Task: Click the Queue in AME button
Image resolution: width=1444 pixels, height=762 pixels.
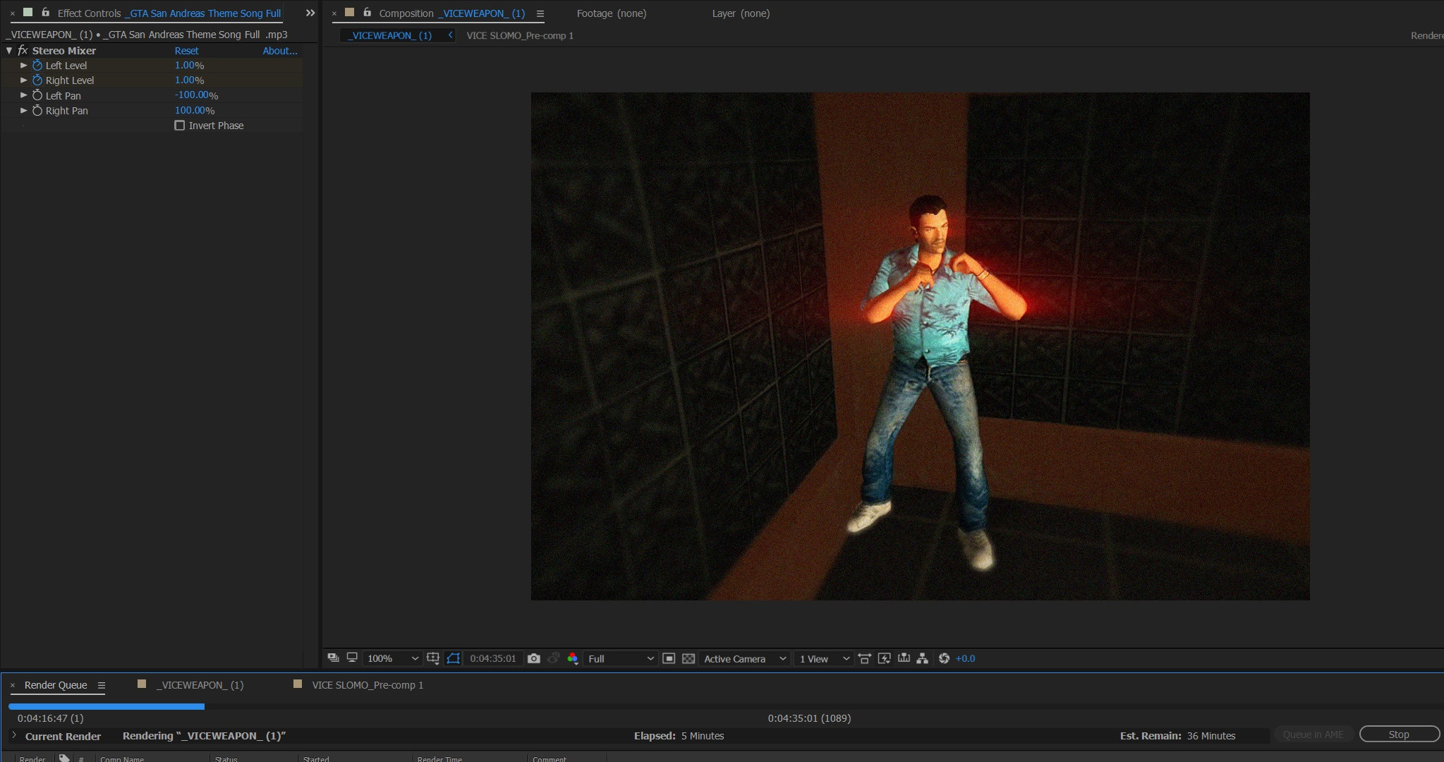Action: pos(1313,734)
